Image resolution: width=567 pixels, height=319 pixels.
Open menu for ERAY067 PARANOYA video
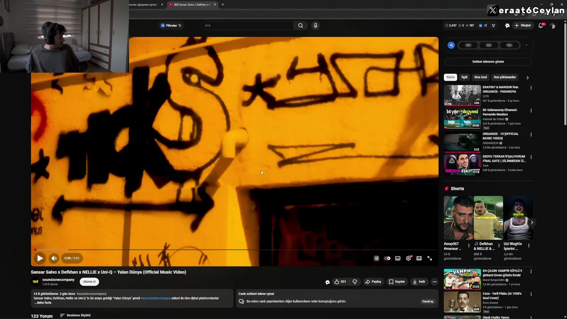click(531, 88)
